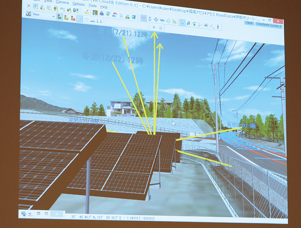
Task: Select the four-way pan arrows tool
Action: tap(156, 20)
